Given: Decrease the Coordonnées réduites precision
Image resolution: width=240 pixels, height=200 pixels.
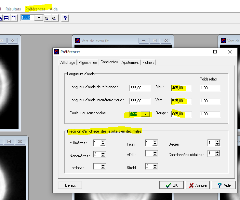Looking at the screenshot, I should [217, 155].
